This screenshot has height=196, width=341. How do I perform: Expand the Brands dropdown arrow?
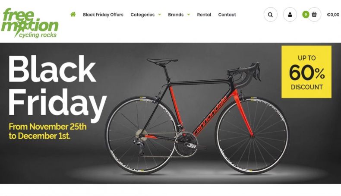(x=189, y=15)
